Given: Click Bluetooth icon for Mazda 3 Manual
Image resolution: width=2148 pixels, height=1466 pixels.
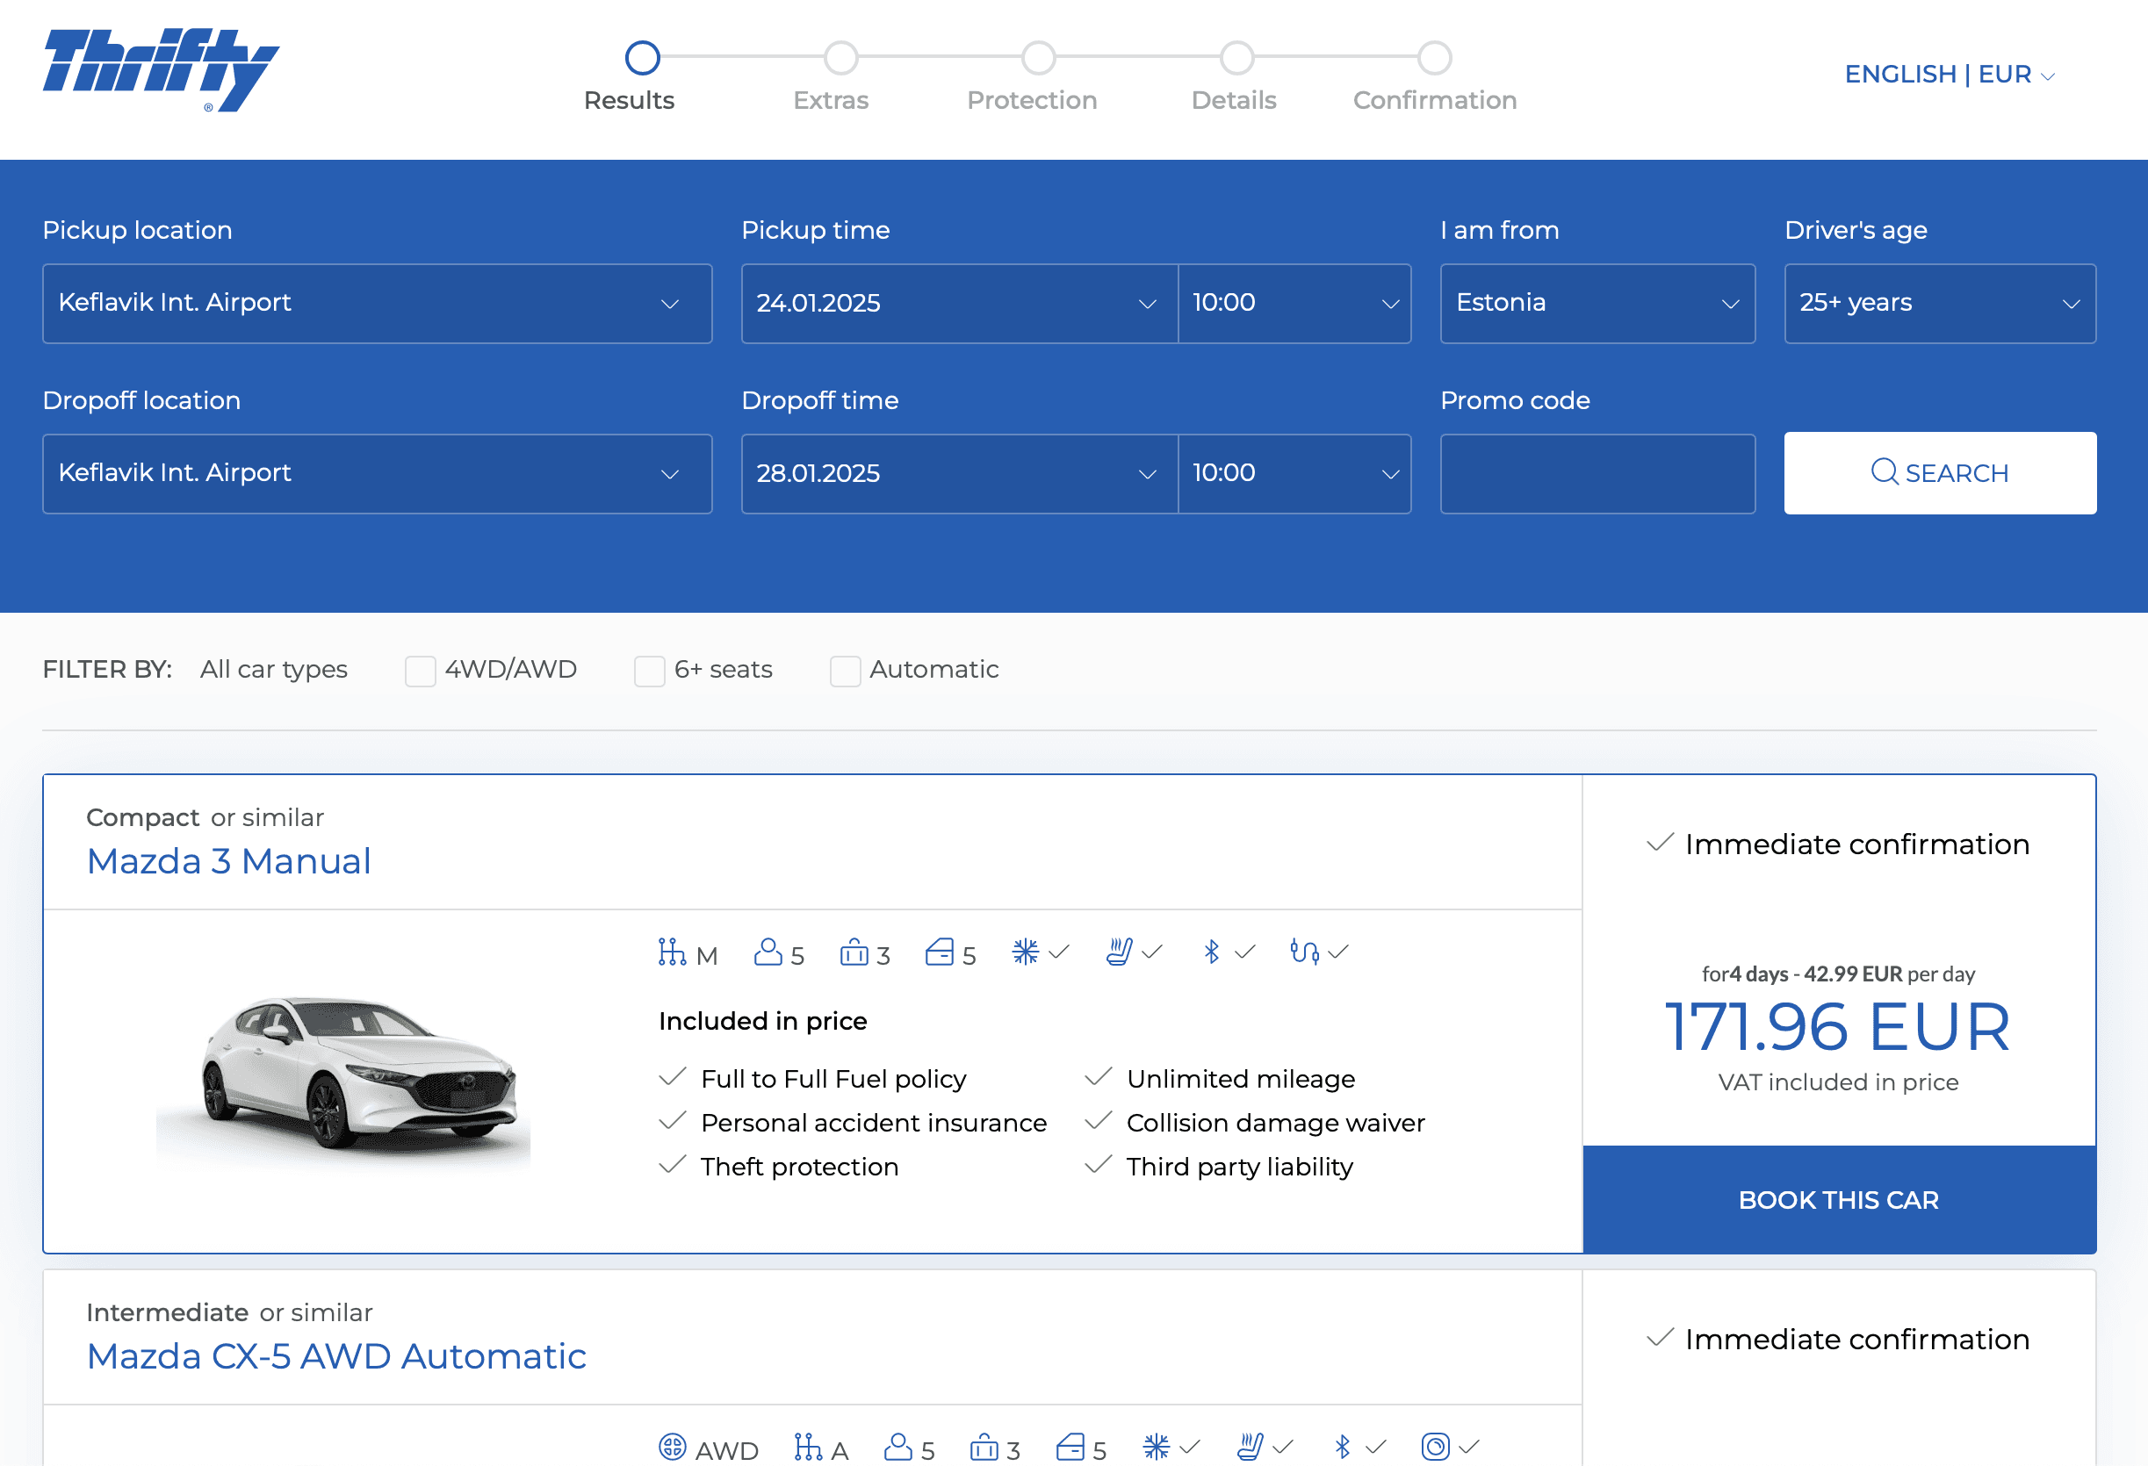Looking at the screenshot, I should pyautogui.click(x=1212, y=952).
